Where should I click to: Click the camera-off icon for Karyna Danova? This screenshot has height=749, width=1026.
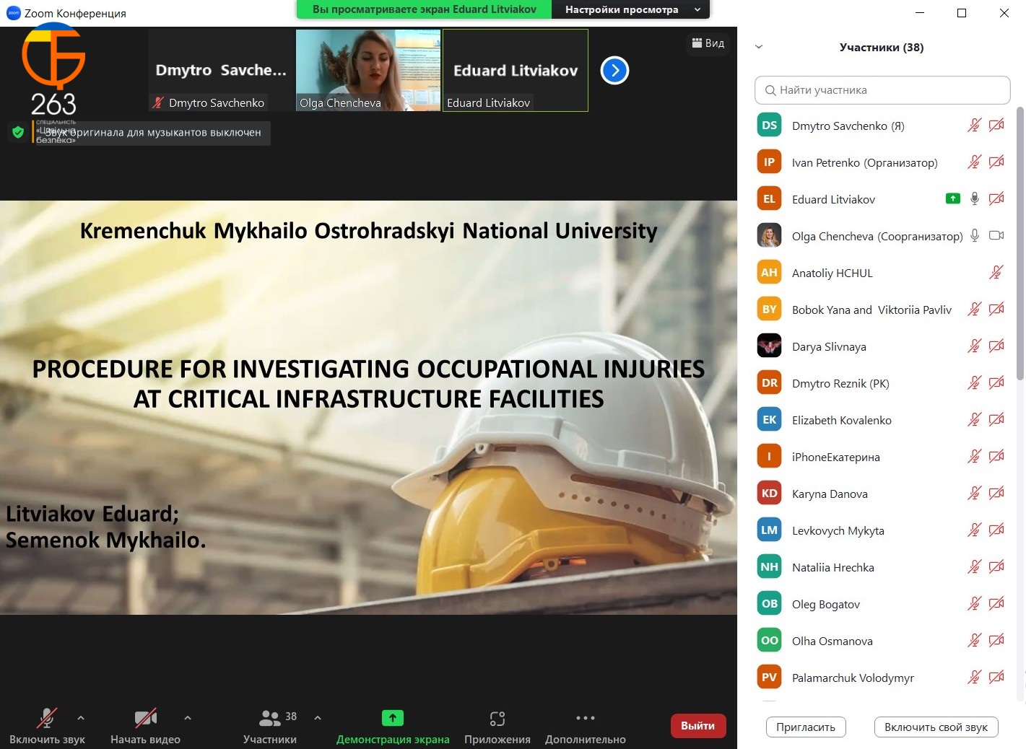pyautogui.click(x=996, y=494)
